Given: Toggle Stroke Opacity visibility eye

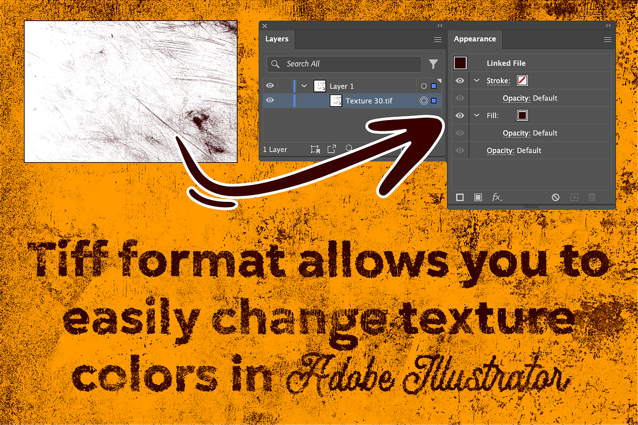Looking at the screenshot, I should 460,98.
